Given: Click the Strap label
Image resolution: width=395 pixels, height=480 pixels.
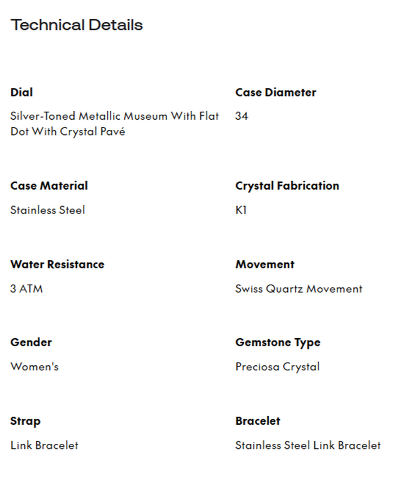Looking at the screenshot, I should pos(25,421).
